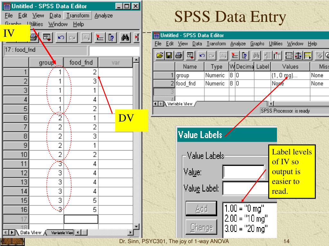Click Split File icon in right Data Editor toolbar
Image resolution: width=329 pixels, height=246 pixels.
289,55
